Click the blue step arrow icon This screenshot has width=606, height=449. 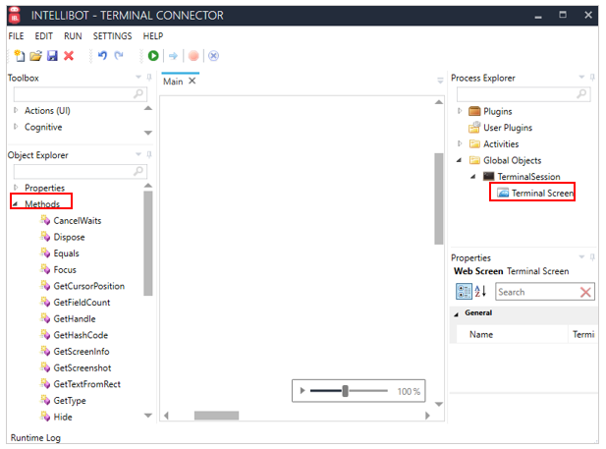(x=173, y=56)
